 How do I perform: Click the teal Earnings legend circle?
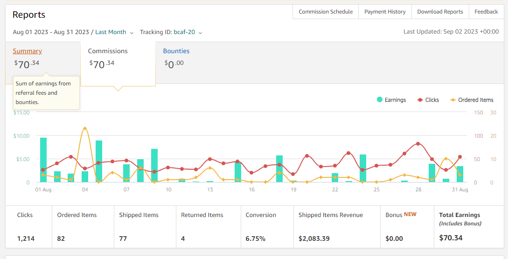click(380, 99)
